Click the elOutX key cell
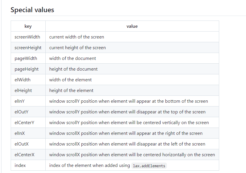 [x=28, y=143]
